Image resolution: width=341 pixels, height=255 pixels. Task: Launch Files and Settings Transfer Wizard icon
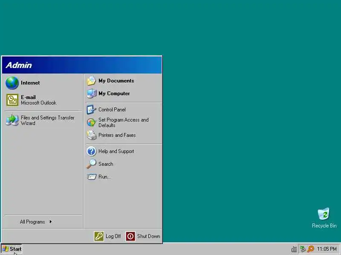click(12, 120)
